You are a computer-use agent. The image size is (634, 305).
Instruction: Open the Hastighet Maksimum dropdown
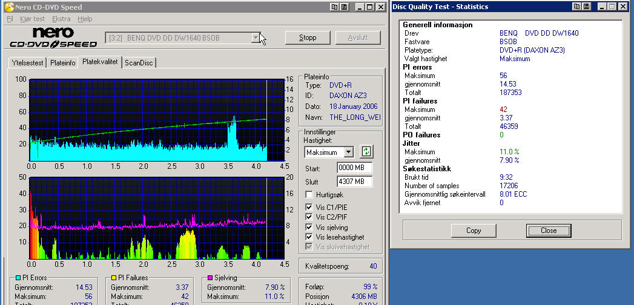tap(349, 152)
